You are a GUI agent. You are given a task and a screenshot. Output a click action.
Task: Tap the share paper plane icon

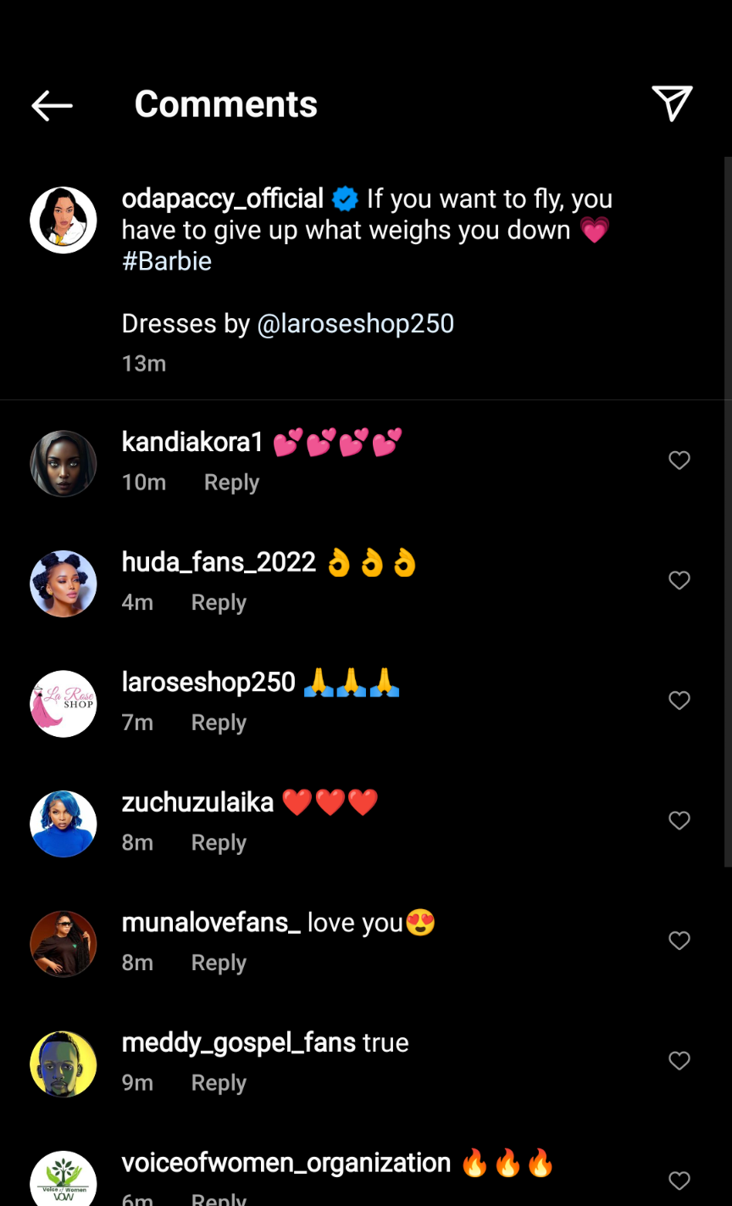673,103
